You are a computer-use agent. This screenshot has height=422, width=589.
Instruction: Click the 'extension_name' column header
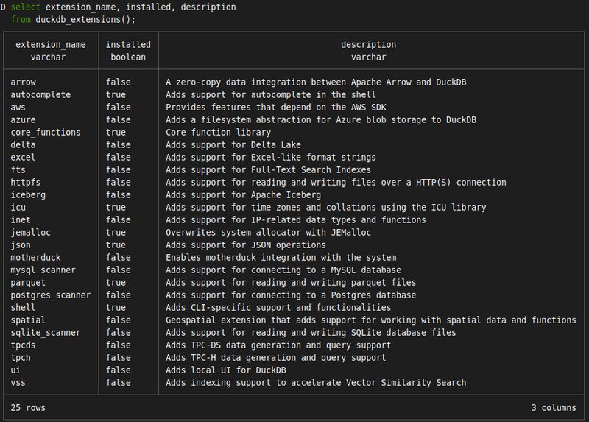click(x=50, y=45)
